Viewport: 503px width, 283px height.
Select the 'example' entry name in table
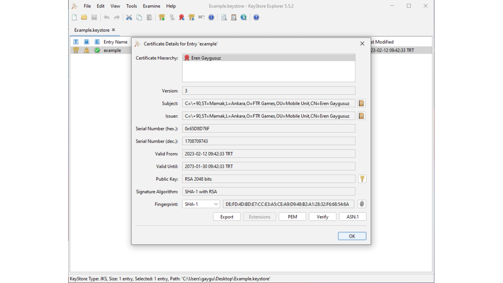[112, 50]
